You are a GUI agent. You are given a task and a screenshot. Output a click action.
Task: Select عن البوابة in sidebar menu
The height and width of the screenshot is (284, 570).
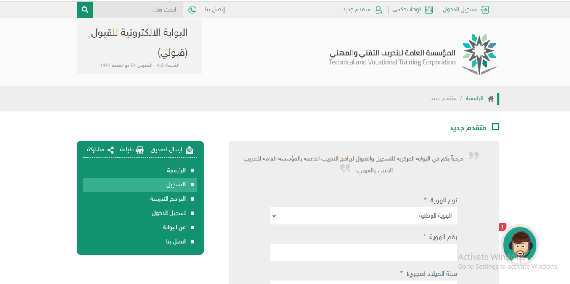click(x=174, y=227)
